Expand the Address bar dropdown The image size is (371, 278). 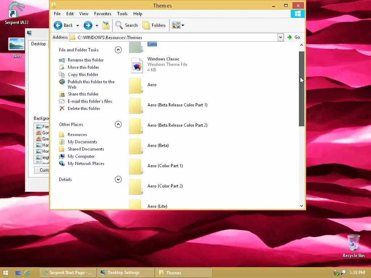[280, 37]
